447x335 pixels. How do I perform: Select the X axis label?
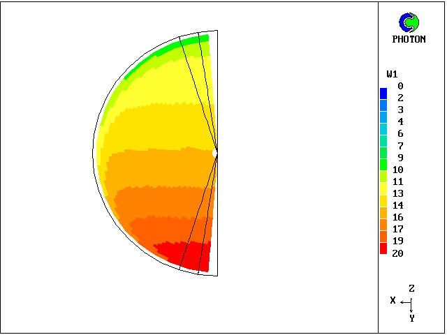393,300
